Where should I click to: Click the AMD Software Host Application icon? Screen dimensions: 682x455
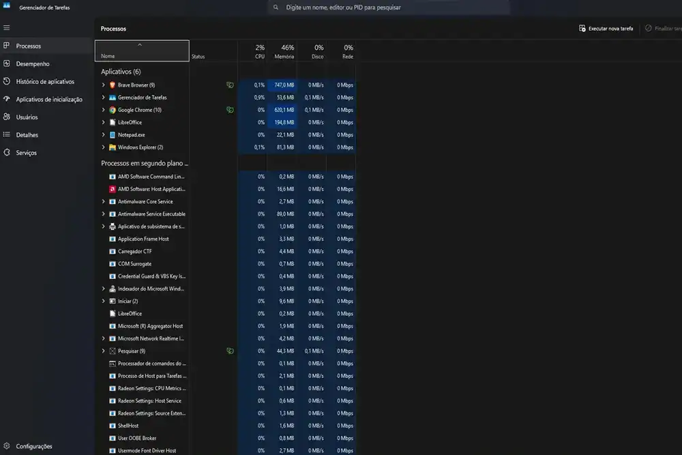click(112, 189)
